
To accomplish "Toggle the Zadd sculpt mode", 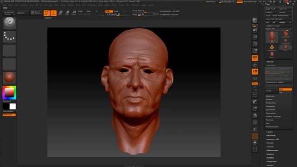I will (x=109, y=11).
